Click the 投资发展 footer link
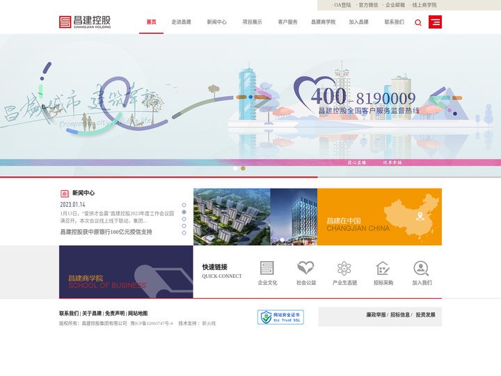The width and height of the screenshot is (501, 376). (425, 315)
